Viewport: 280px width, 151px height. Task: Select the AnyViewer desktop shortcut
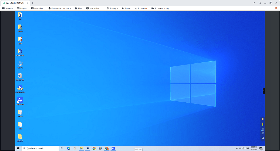[x=20, y=100]
